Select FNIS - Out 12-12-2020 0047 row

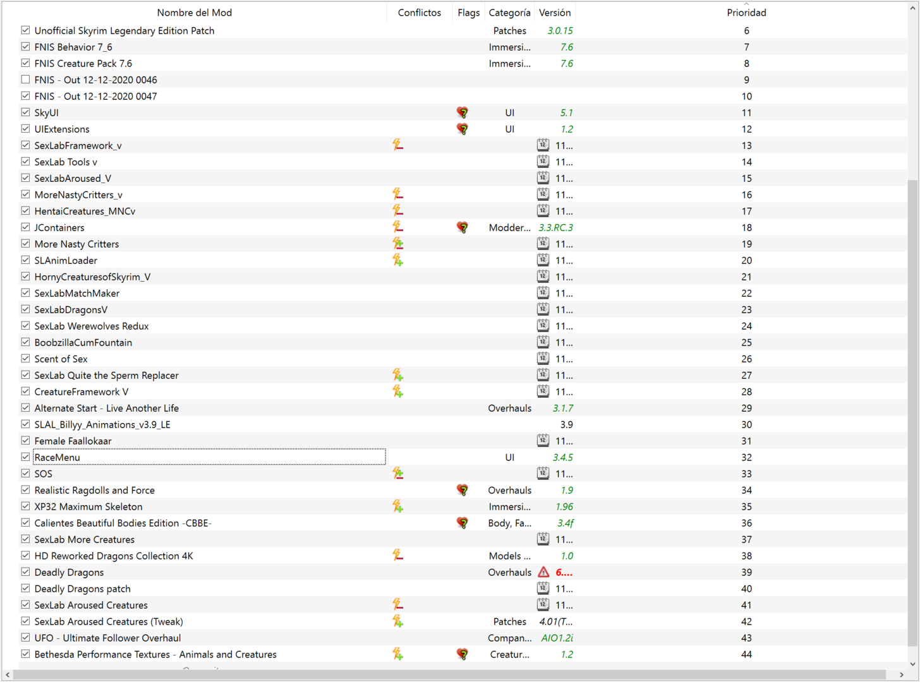coord(454,96)
